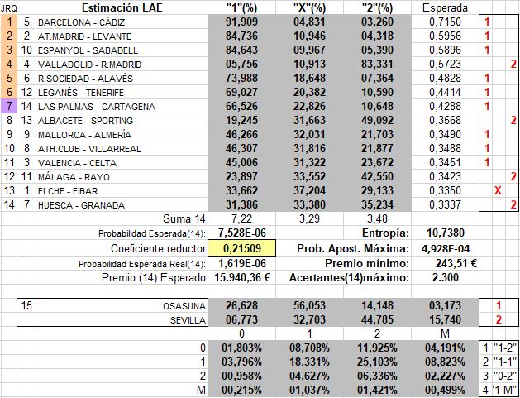Select the ELCHE - EIBAR cell
Image resolution: width=520 pixels, height=398 pixels.
[x=122, y=191]
